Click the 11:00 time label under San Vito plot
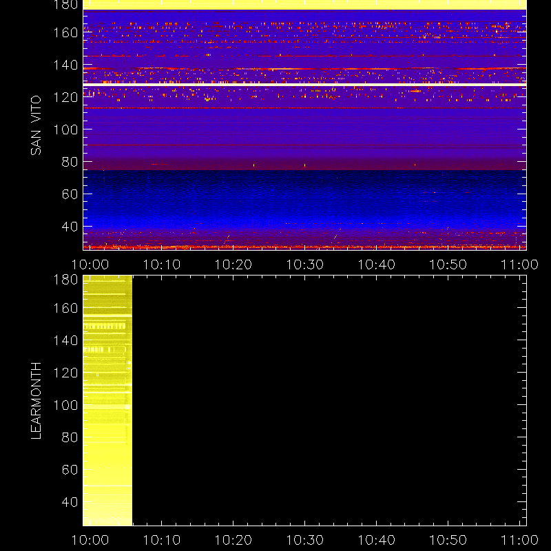551x551 pixels. (520, 264)
